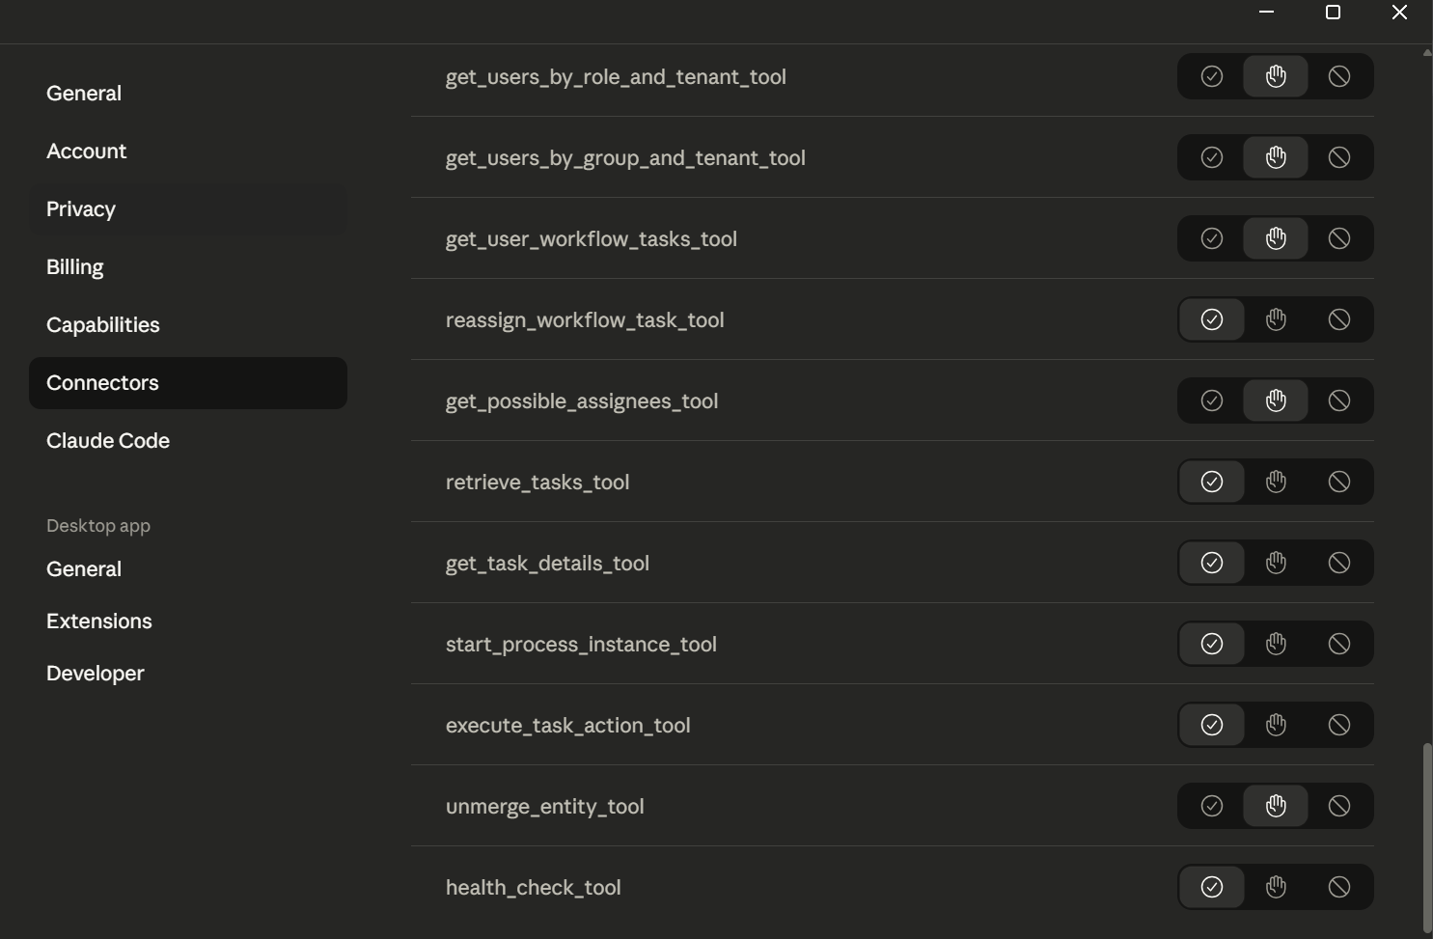Image resolution: width=1433 pixels, height=939 pixels.
Task: Select always-allow option for health_check_tool
Action: [x=1212, y=887]
